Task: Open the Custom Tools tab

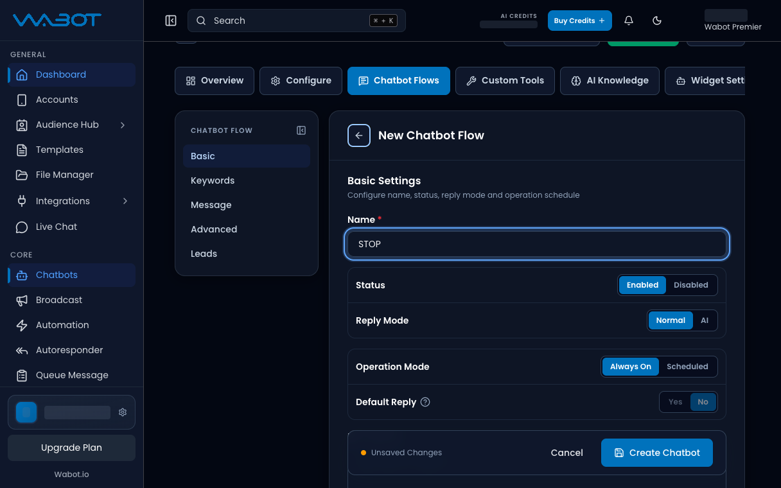Action: coord(505,81)
